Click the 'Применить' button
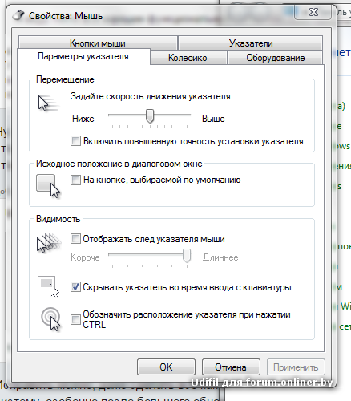 [x=296, y=367]
